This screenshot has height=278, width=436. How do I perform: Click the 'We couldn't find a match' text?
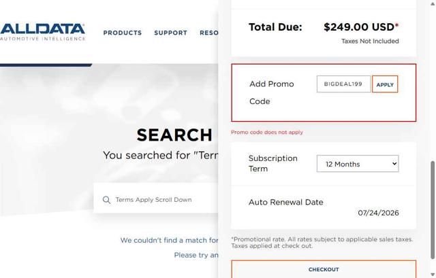click(169, 240)
